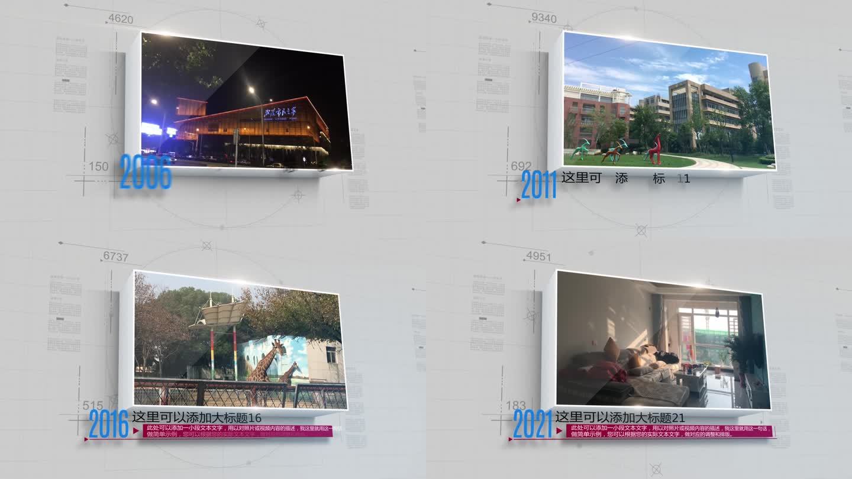The image size is (852, 479).
Task: Click the pink description bar under 2021 title
Action: (x=669, y=431)
